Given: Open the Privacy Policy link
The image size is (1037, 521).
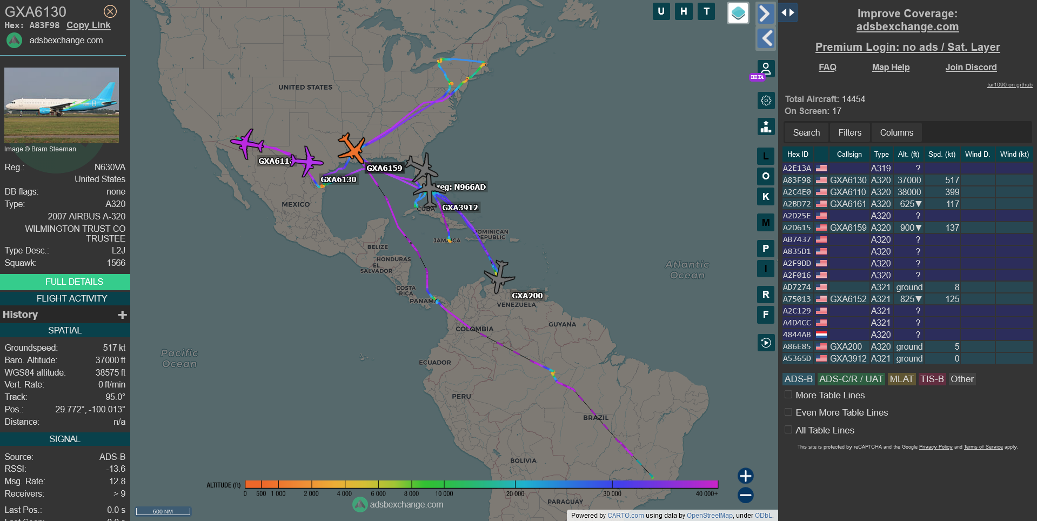Looking at the screenshot, I should coord(935,447).
